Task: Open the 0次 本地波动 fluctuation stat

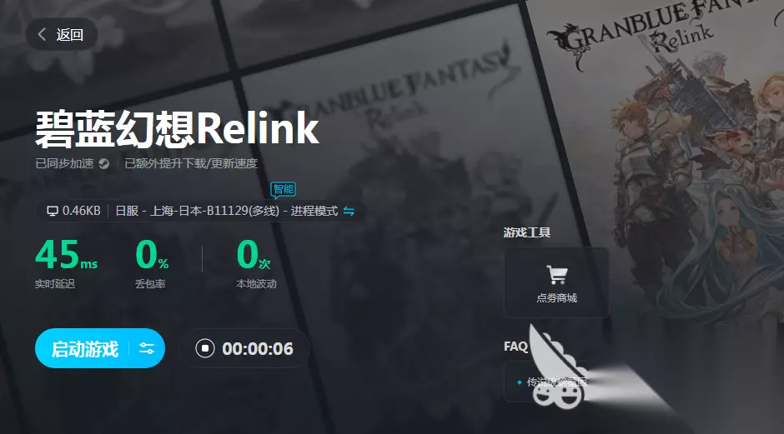Action: click(x=256, y=263)
